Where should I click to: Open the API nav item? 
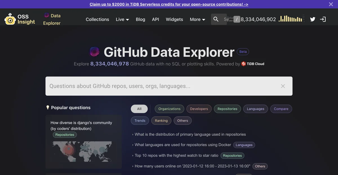155,19
